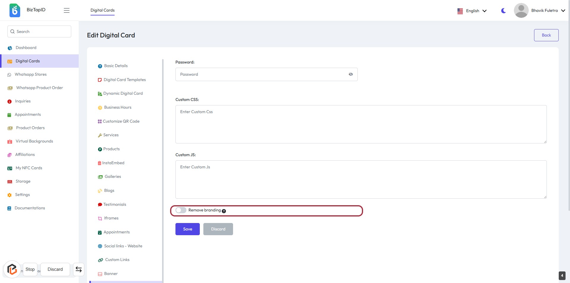Show password using the eye icon
Screen dimensions: 570x283
coord(351,74)
